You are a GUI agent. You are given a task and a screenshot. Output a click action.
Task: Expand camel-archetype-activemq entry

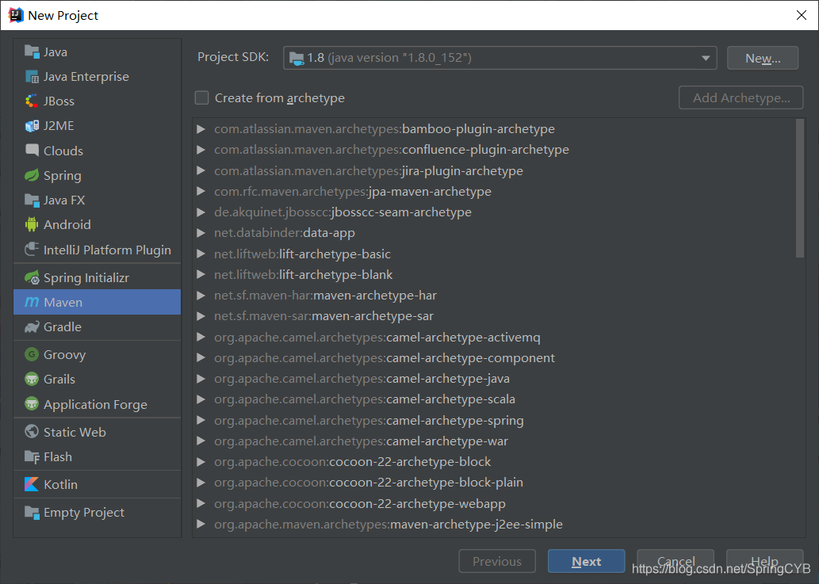(201, 337)
